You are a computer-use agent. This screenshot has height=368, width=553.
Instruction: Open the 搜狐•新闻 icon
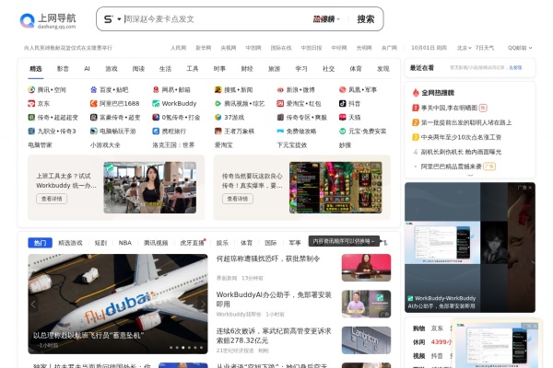(218, 90)
